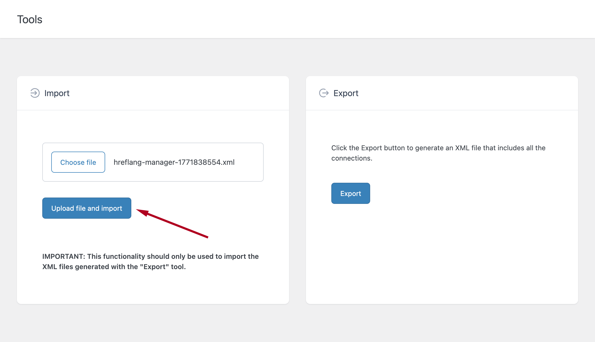This screenshot has width=595, height=342.
Task: Click the Tools page title
Action: tap(30, 19)
